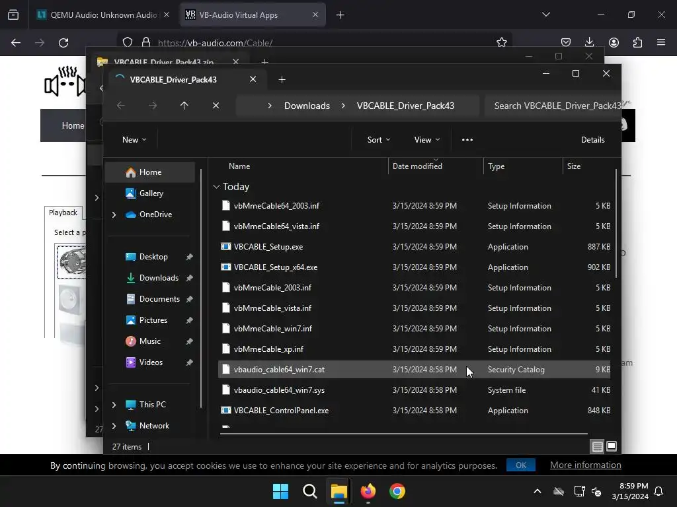Open taskbar Search
The width and height of the screenshot is (677, 507).
tap(309, 491)
